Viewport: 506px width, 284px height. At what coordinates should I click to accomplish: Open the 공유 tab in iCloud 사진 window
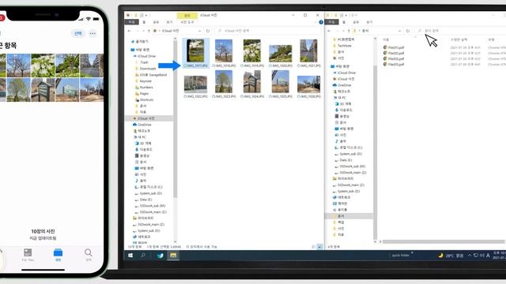tap(156, 22)
